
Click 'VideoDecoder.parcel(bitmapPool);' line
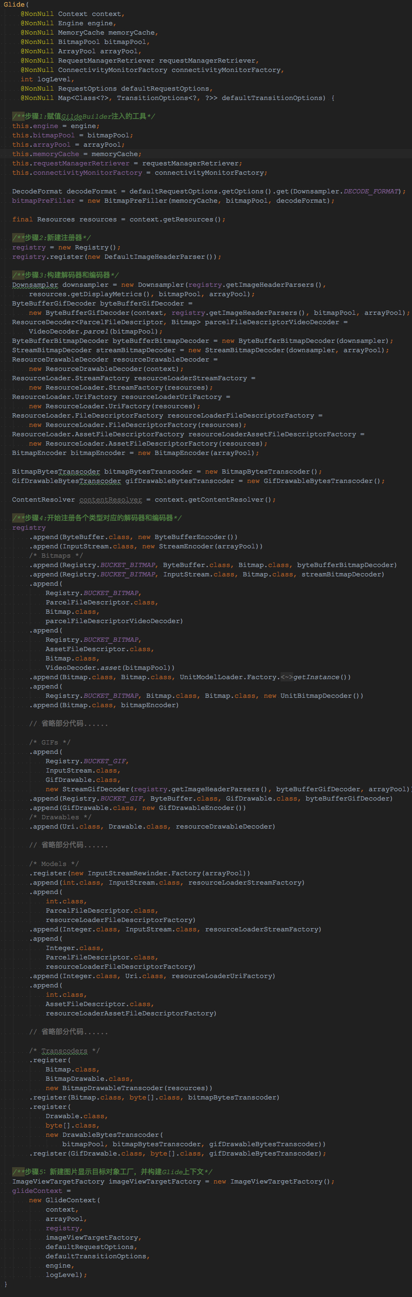[x=96, y=331]
